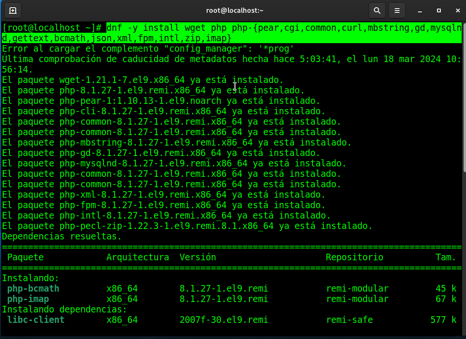The height and width of the screenshot is (339, 466).
Task: Click the config_manager error message line
Action: pyautogui.click(x=147, y=48)
